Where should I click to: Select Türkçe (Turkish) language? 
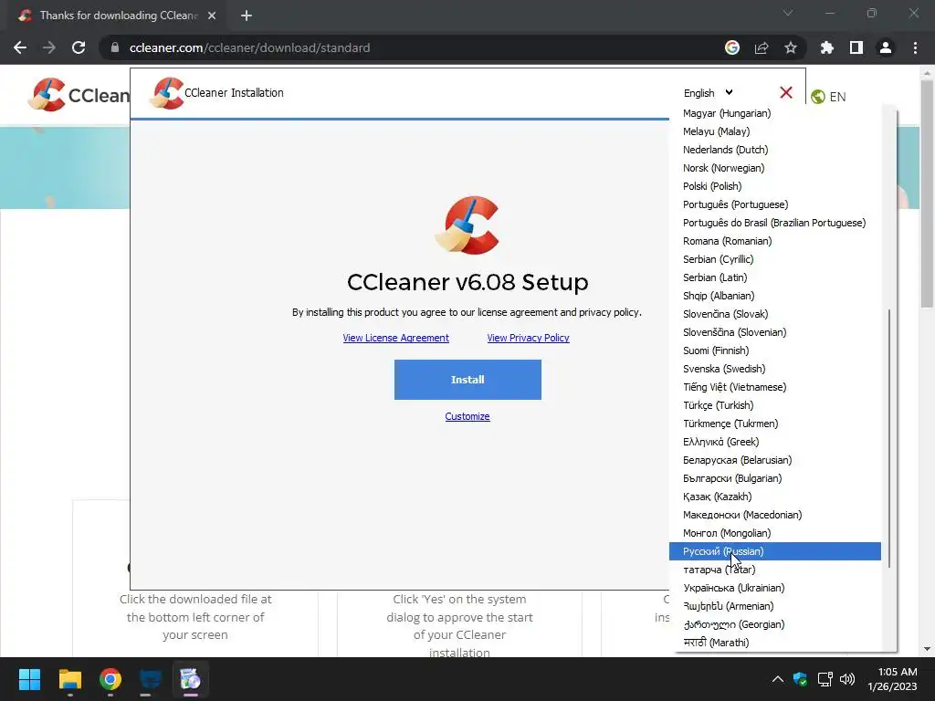click(x=774, y=405)
